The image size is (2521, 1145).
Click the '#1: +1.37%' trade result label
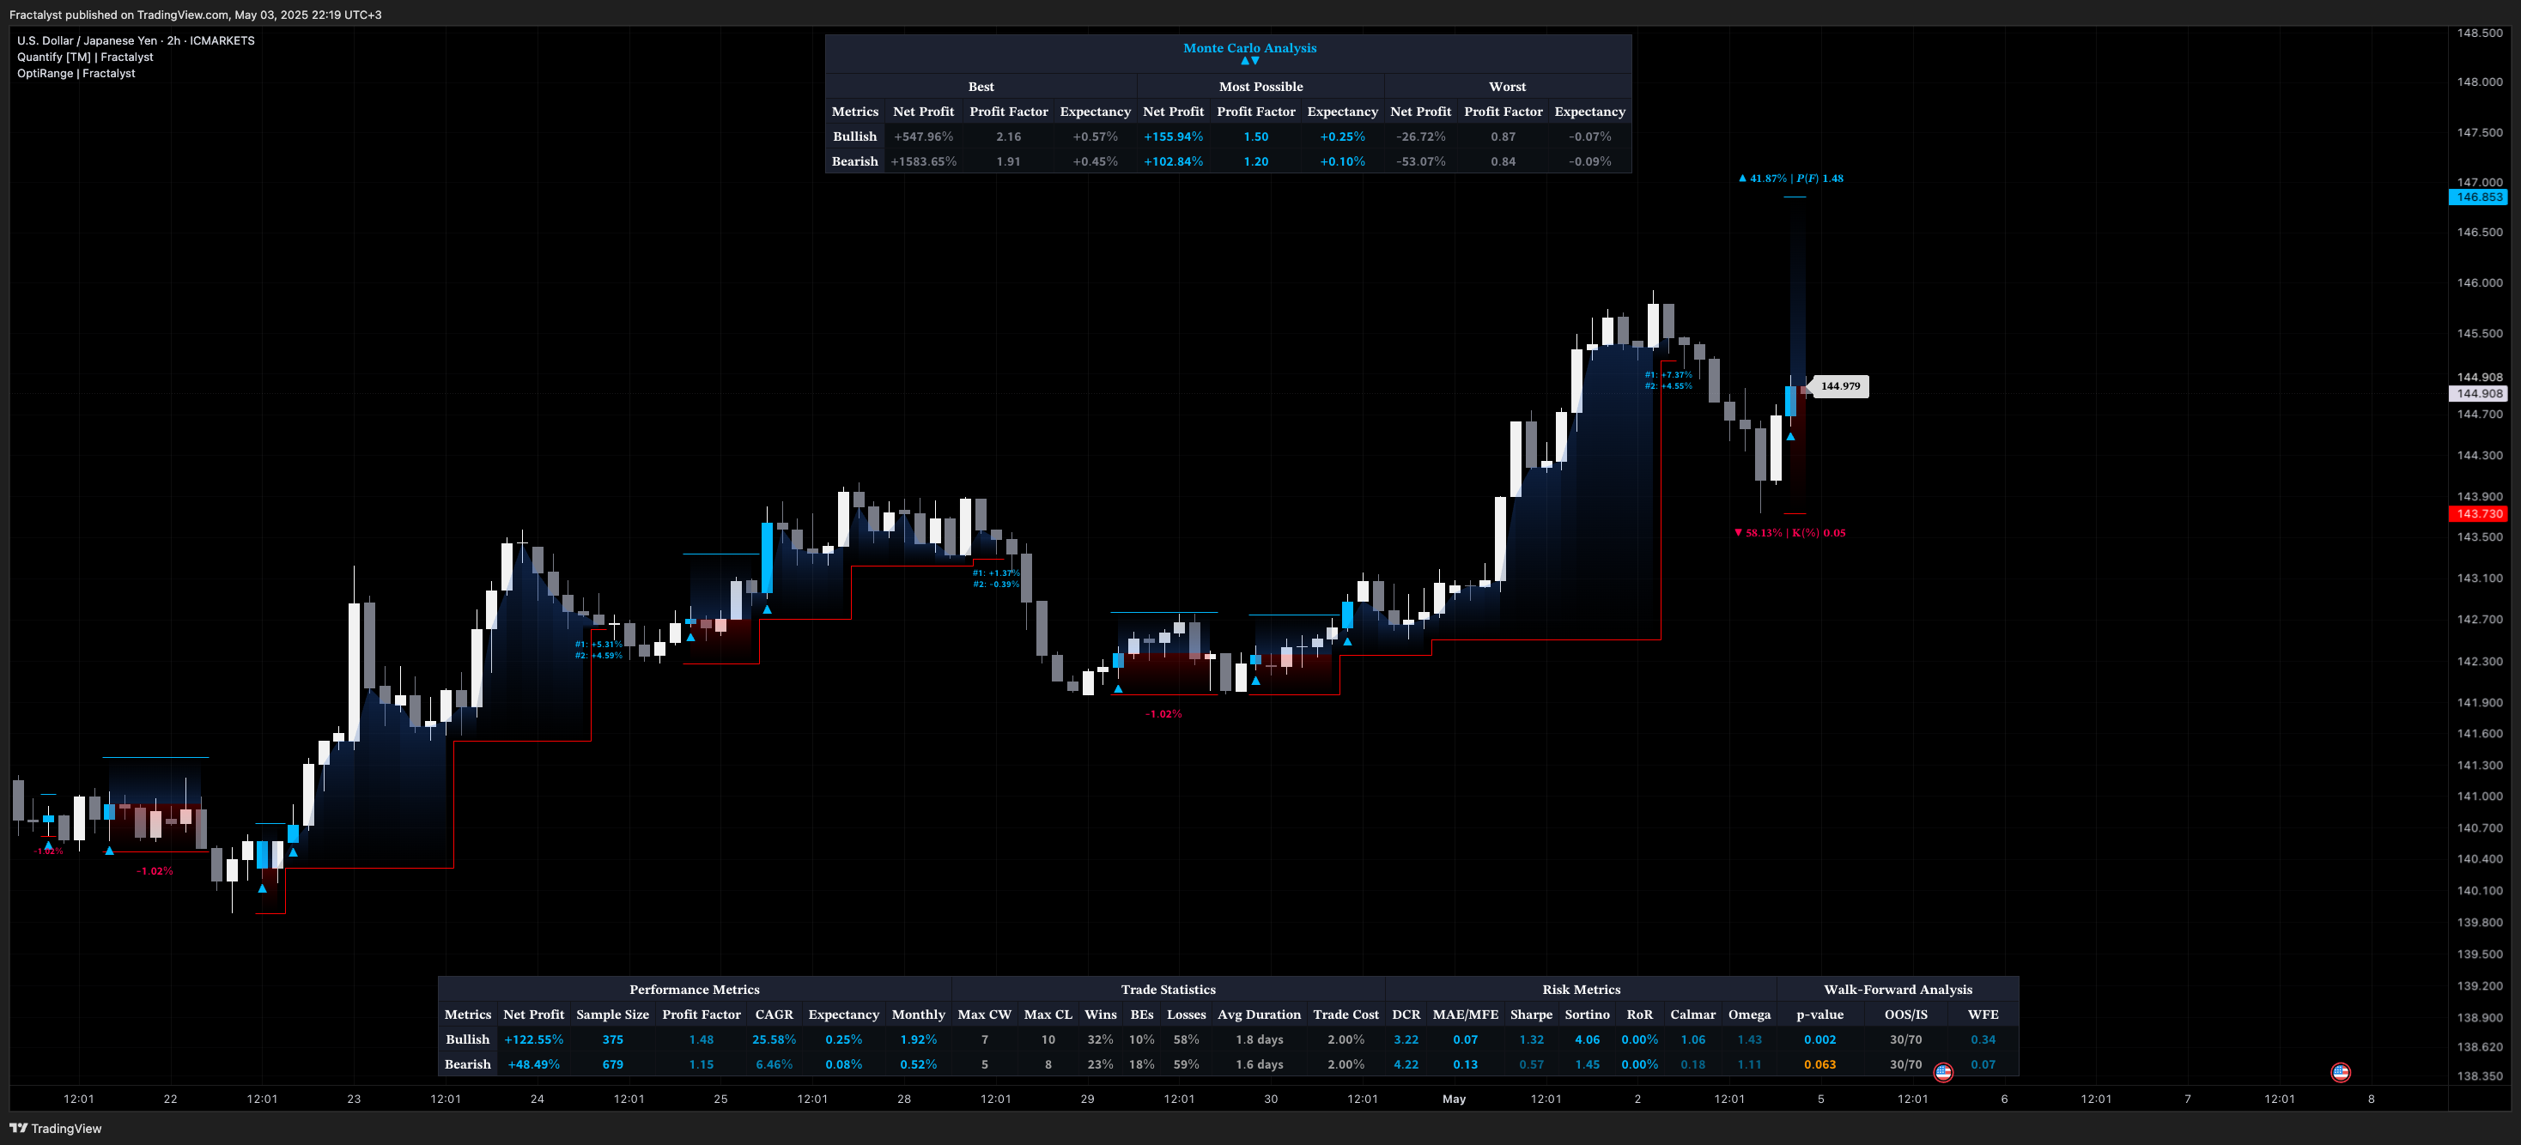(x=995, y=573)
